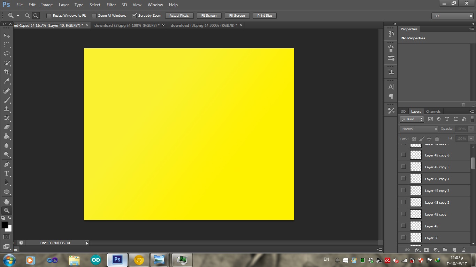Add a layer mask icon
Image resolution: width=476 pixels, height=267 pixels.
point(426,250)
